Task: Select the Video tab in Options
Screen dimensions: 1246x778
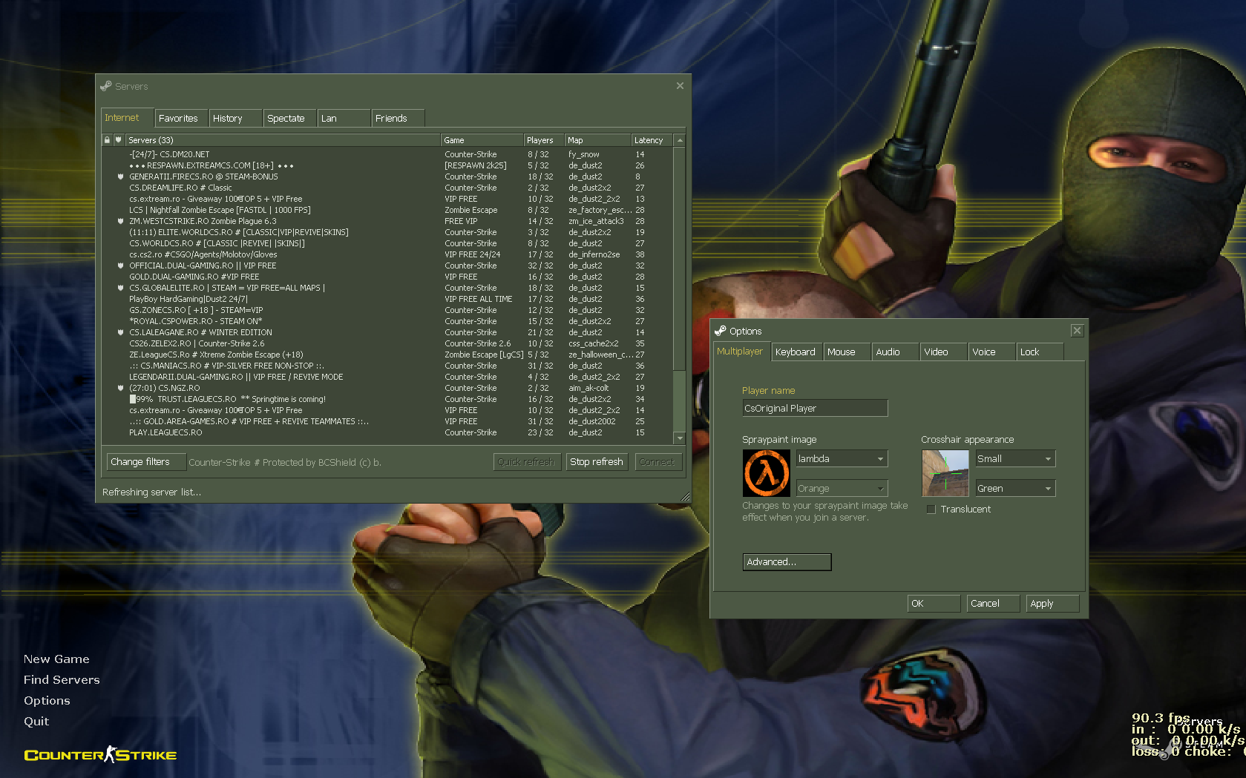Action: click(936, 352)
